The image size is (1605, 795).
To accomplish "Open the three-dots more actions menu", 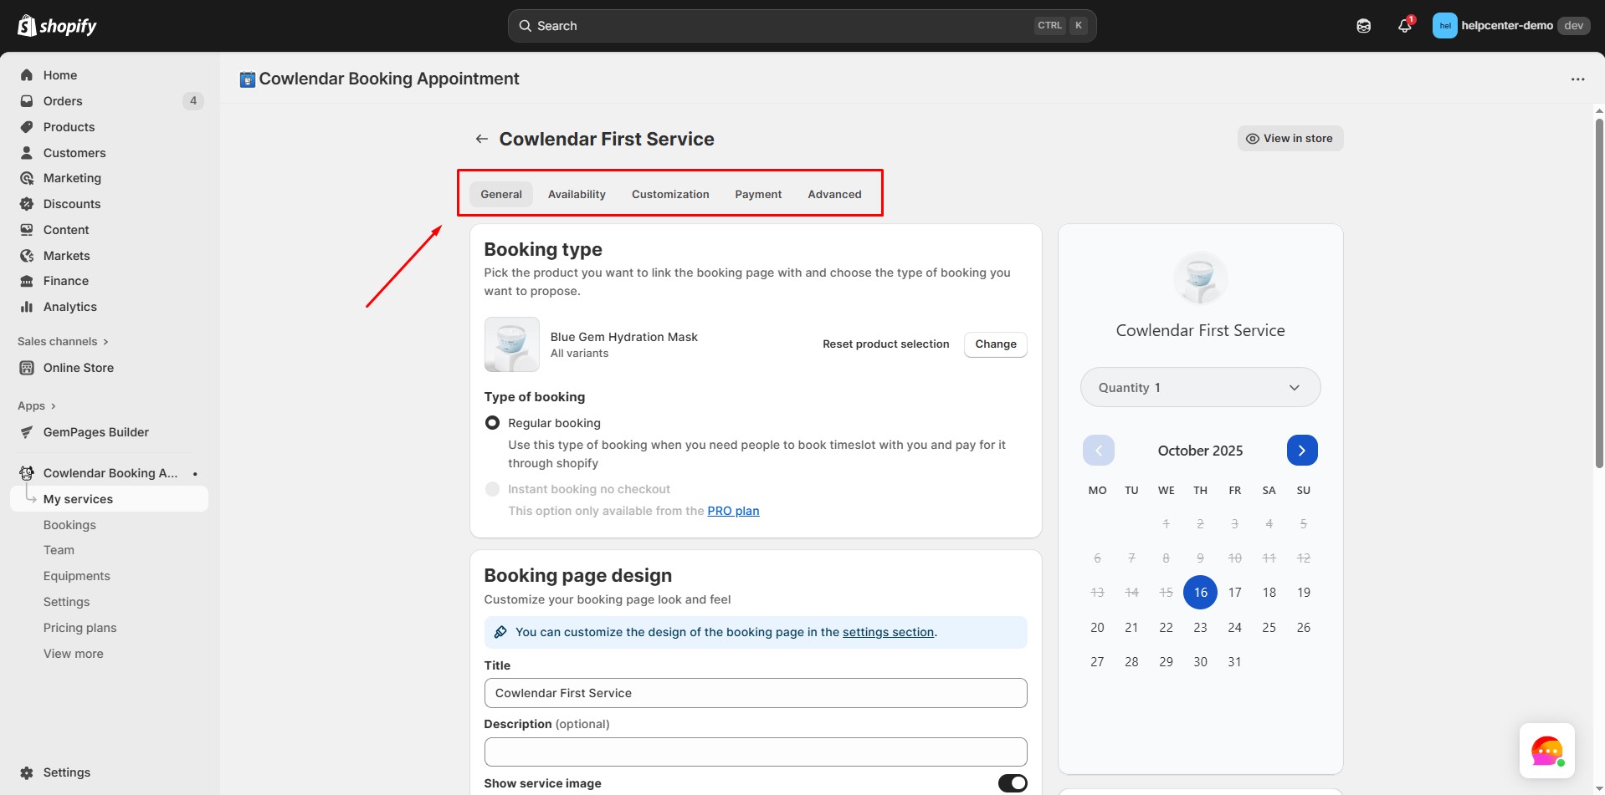I will tap(1577, 79).
